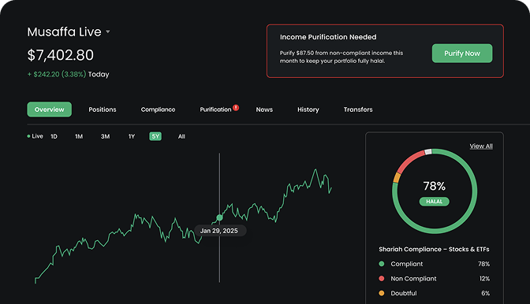
Task: Open the Purification tab
Action: 215,109
